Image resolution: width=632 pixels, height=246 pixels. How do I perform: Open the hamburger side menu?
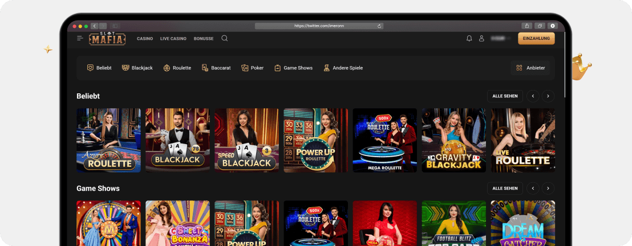[80, 38]
